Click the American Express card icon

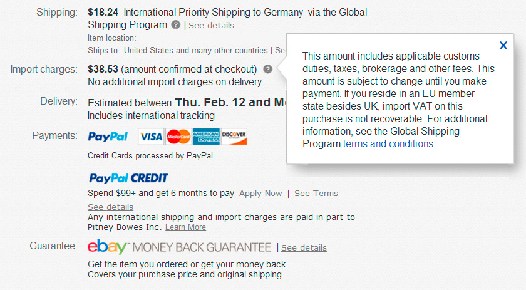point(205,137)
